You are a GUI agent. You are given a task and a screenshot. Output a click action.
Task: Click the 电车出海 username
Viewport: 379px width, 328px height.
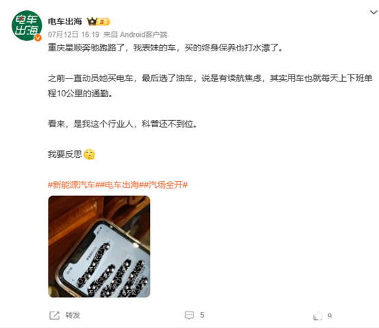pyautogui.click(x=65, y=21)
